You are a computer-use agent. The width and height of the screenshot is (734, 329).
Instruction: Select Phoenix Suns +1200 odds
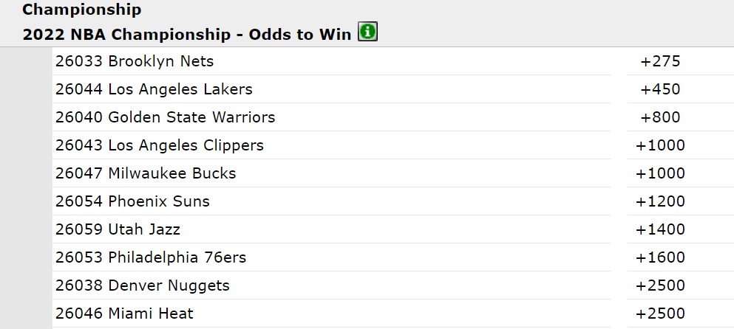(660, 201)
